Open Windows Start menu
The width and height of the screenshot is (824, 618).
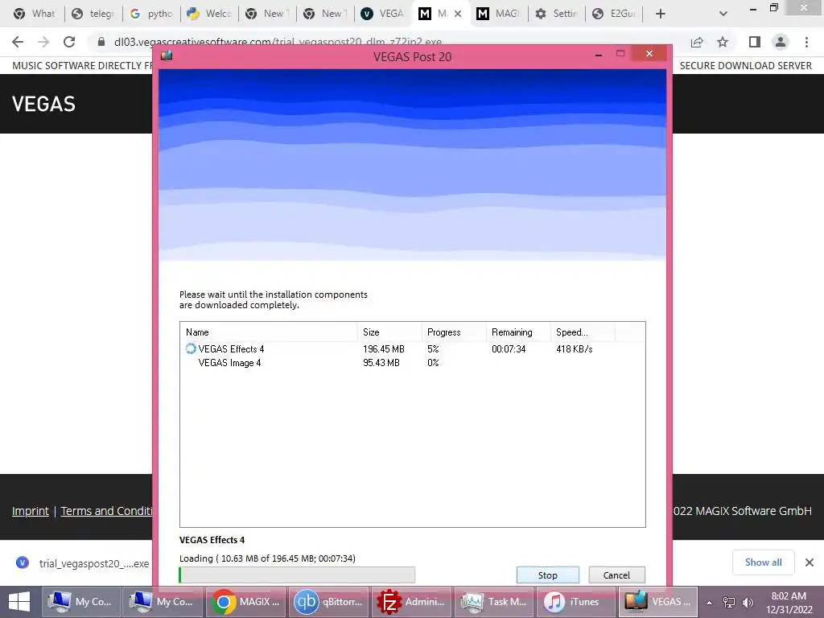19,602
